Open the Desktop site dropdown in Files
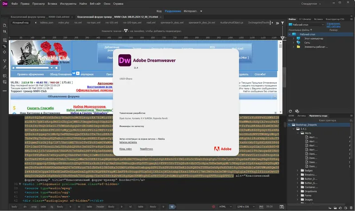The height and width of the screenshot is (211, 355). coord(306,25)
